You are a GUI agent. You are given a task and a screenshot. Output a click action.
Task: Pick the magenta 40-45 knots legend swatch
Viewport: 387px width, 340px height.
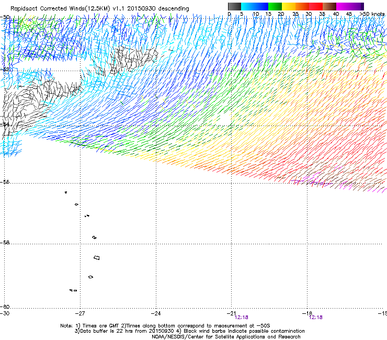[343, 6]
